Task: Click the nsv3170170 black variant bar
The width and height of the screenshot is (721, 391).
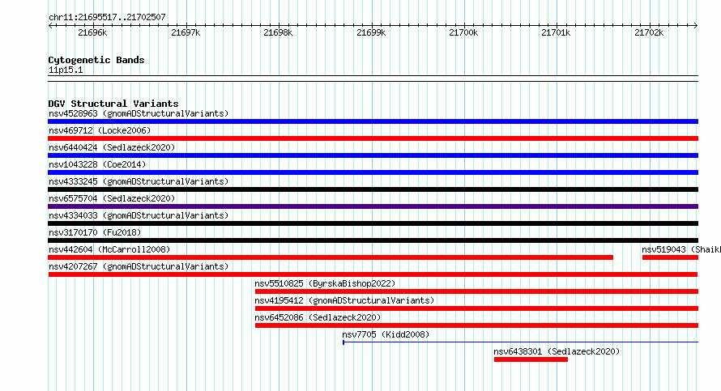Action: click(x=373, y=240)
